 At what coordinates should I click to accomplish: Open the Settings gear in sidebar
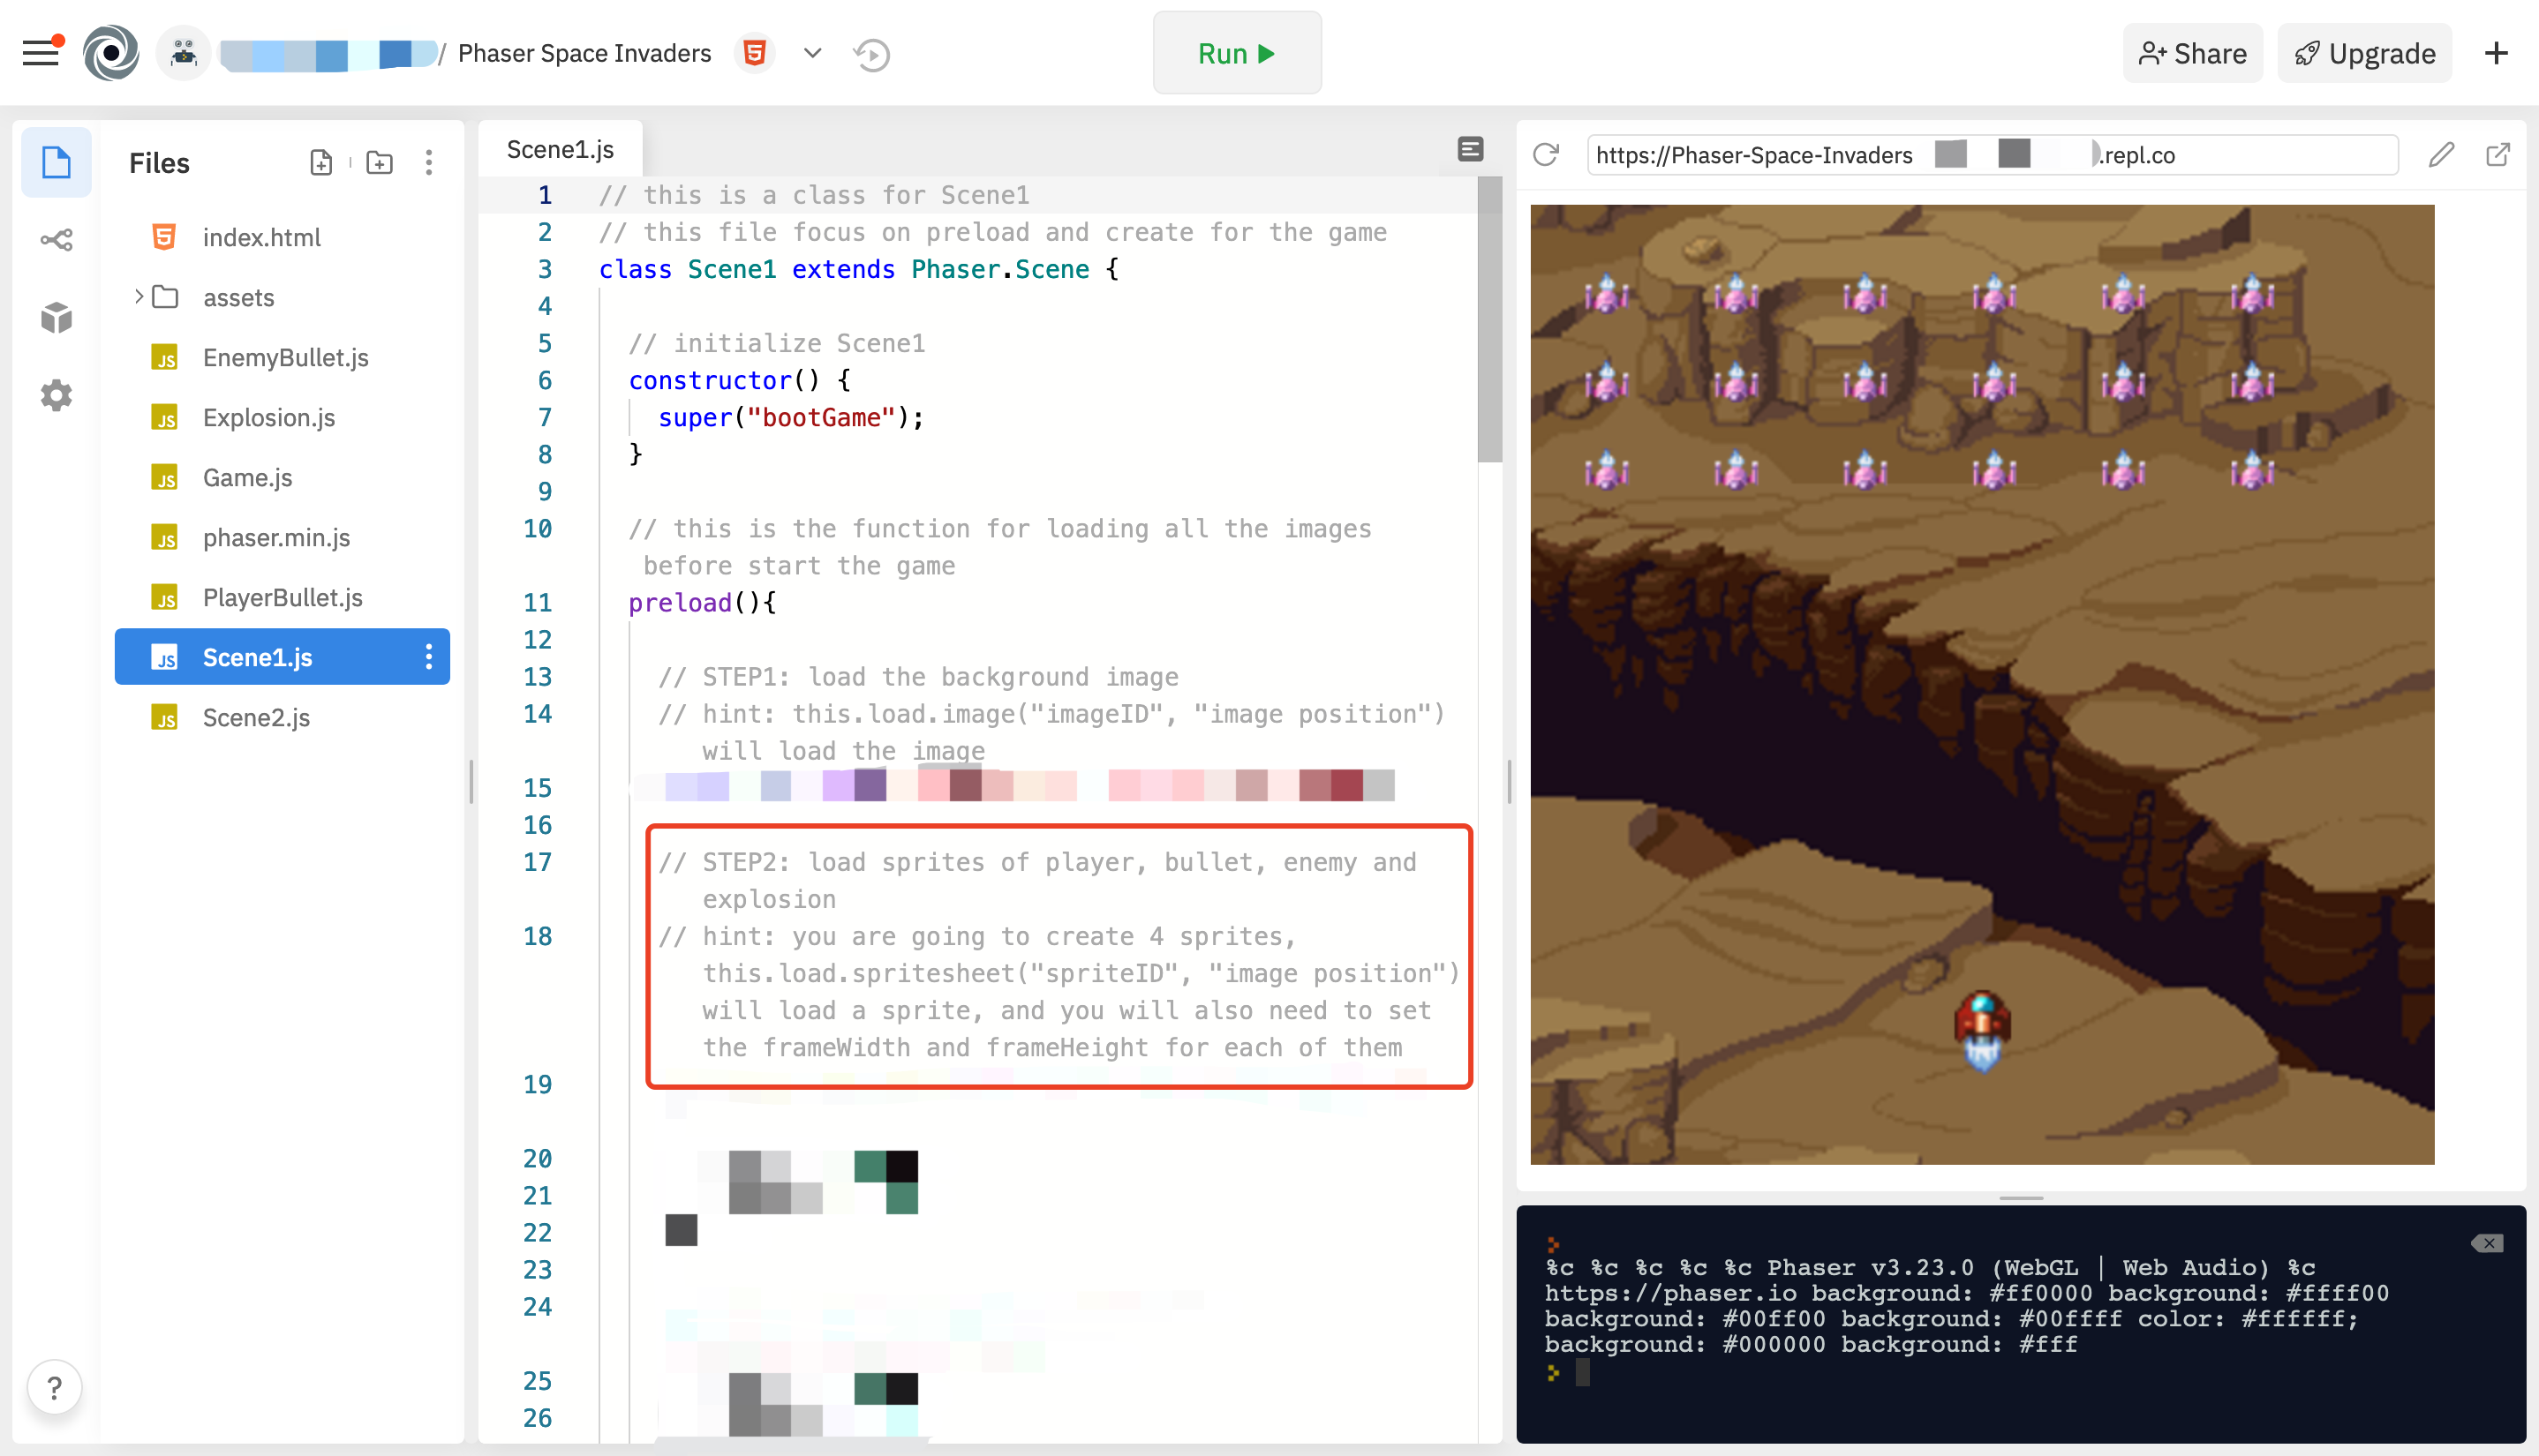pos(56,396)
